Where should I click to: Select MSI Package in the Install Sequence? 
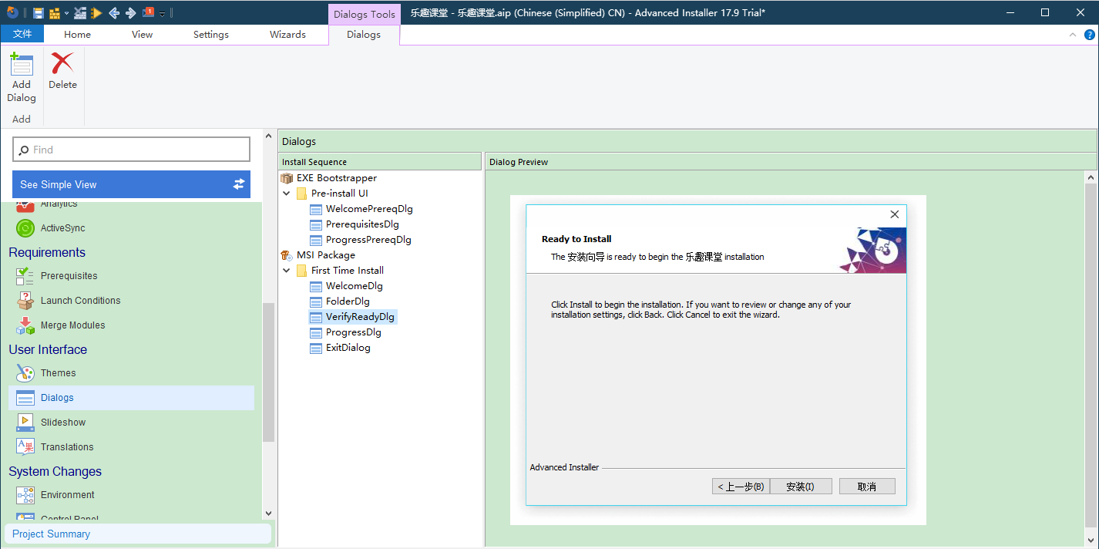(326, 255)
